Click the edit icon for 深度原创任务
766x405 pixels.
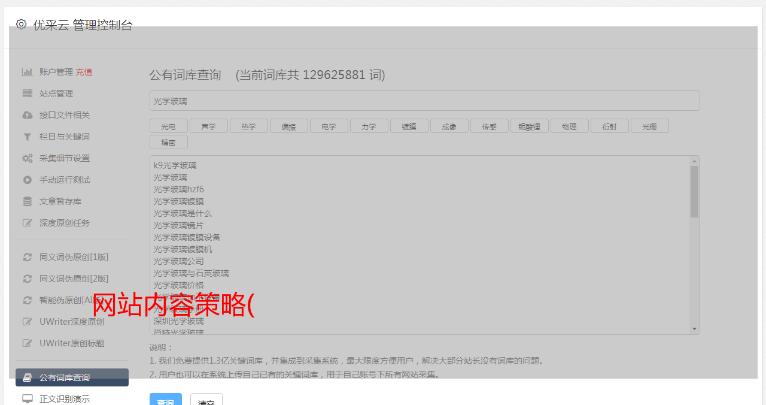point(28,223)
